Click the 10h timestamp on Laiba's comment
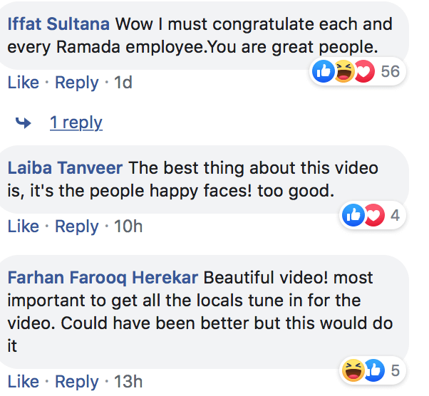The image size is (429, 396). click(x=128, y=226)
